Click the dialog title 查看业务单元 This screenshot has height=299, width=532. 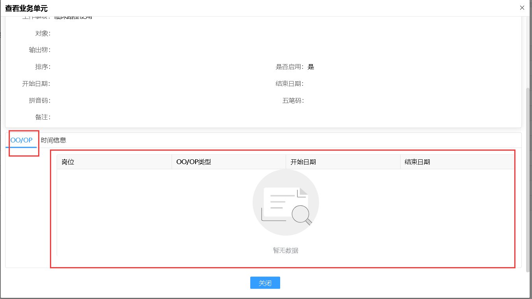26,8
